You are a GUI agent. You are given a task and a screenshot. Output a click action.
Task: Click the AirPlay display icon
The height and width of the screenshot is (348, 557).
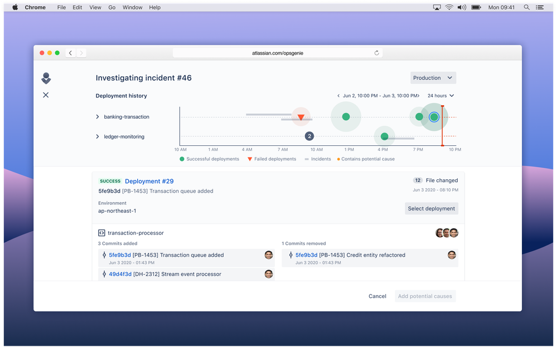point(437,7)
